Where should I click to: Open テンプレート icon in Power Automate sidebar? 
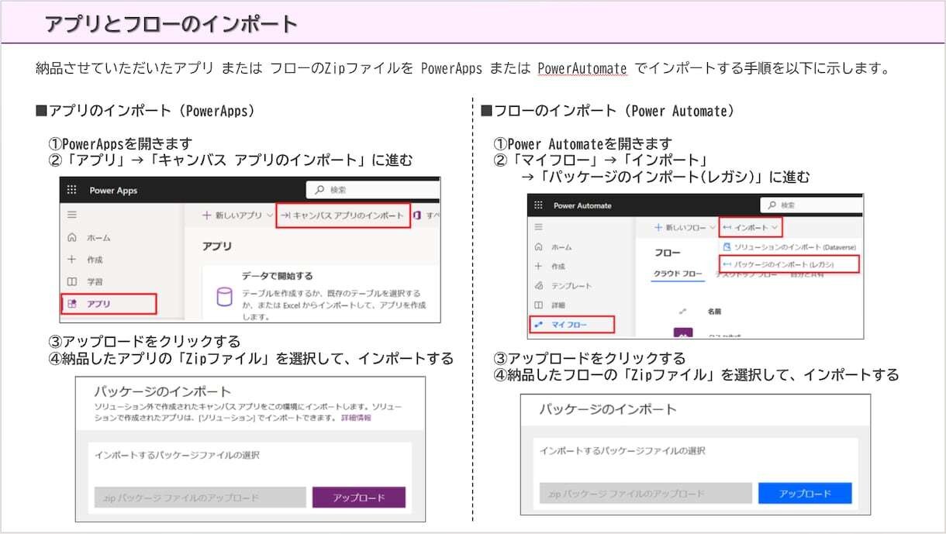pos(538,285)
